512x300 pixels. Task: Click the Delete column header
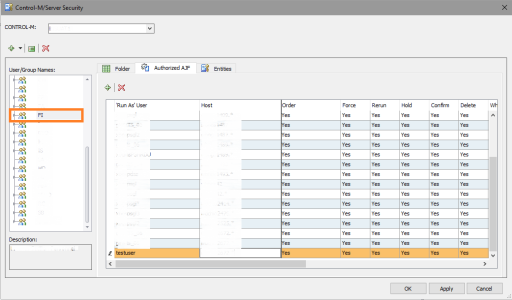(x=473, y=105)
